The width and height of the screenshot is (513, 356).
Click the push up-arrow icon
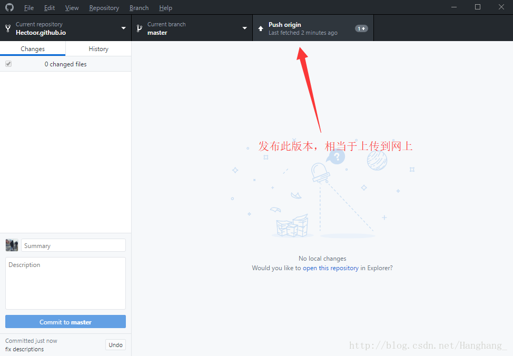(261, 28)
